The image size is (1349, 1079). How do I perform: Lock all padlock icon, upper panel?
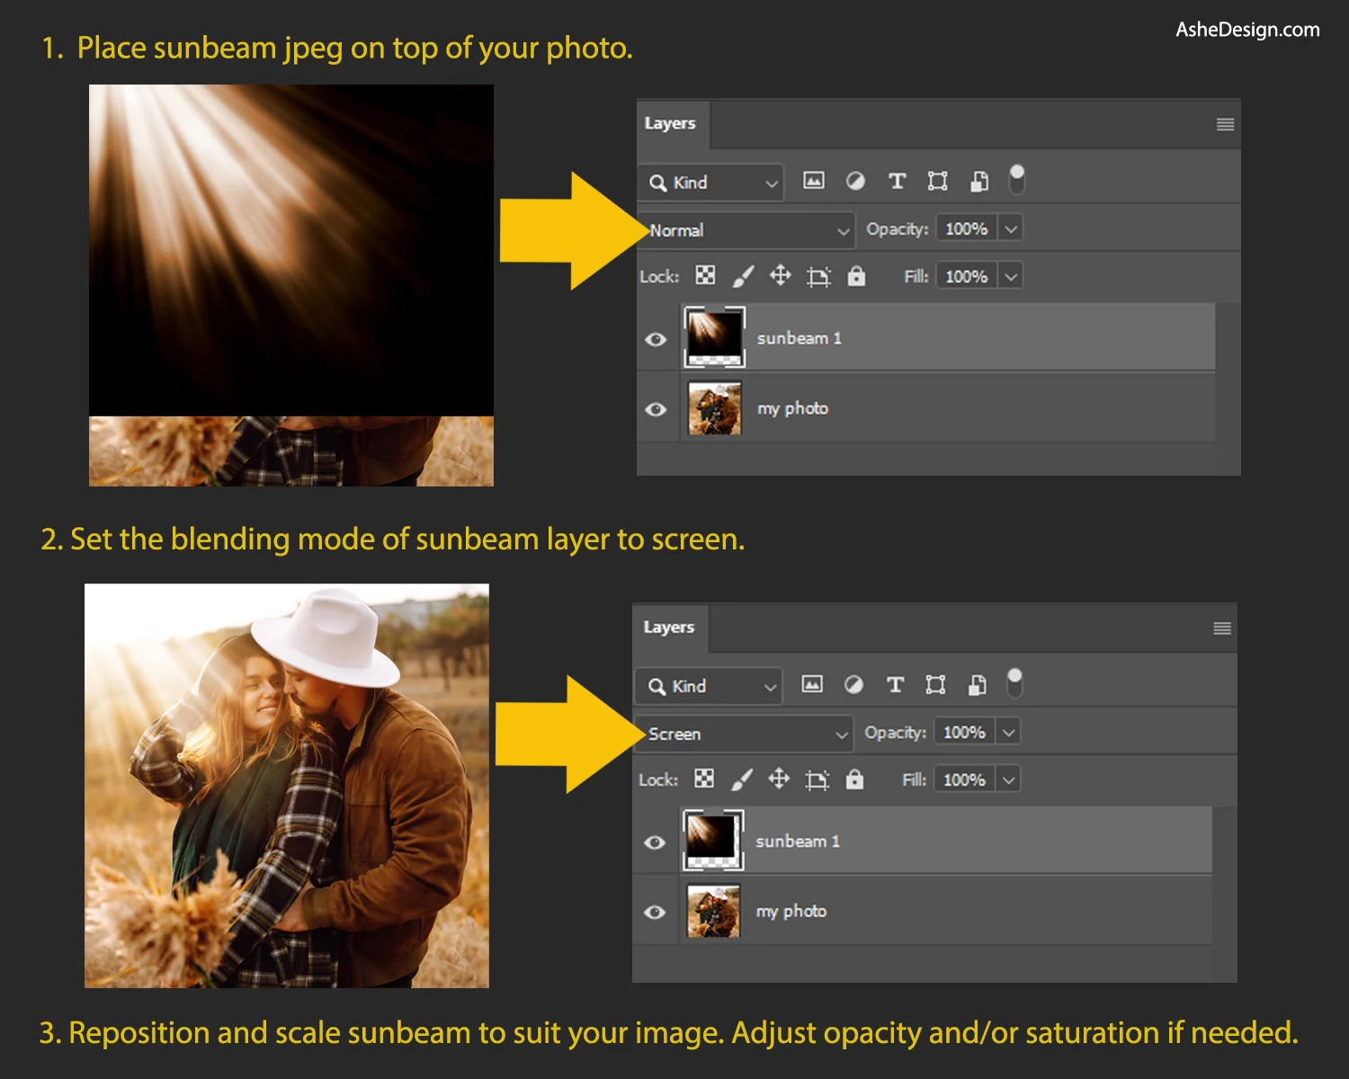tap(856, 275)
